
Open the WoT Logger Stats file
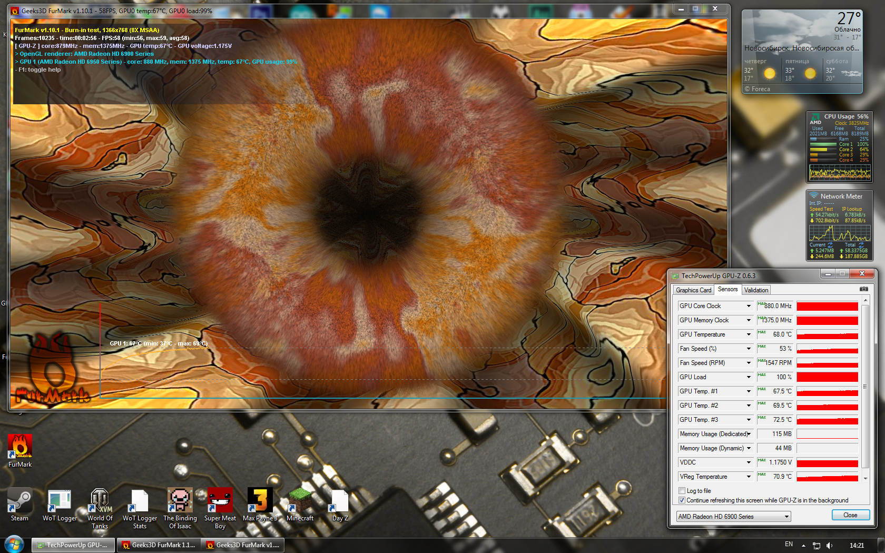coord(140,508)
